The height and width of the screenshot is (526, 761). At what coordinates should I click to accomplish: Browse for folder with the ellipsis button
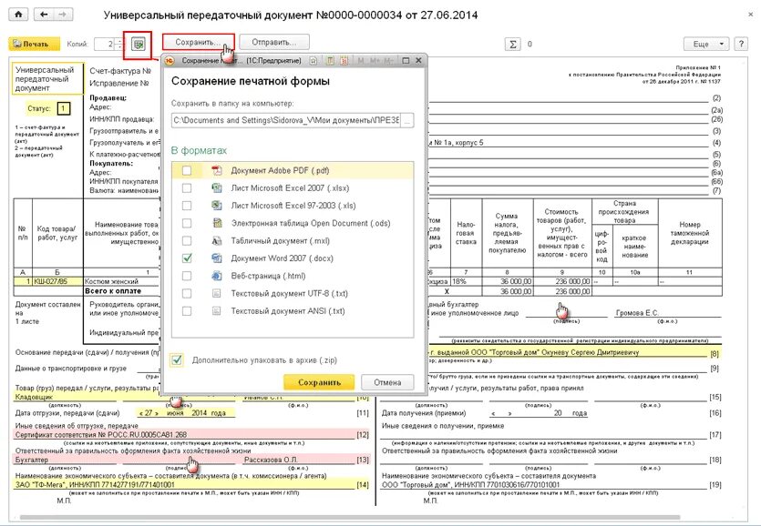(407, 121)
